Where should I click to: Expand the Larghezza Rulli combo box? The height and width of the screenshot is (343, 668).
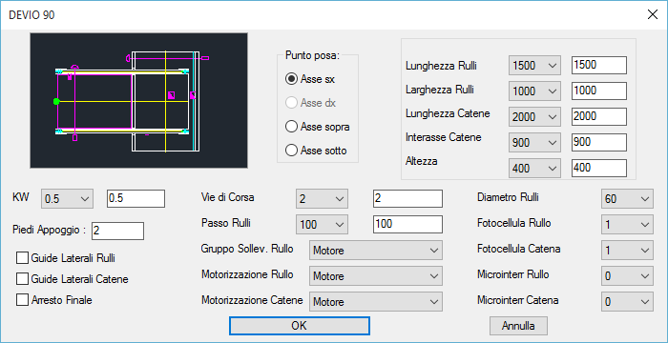[534, 91]
